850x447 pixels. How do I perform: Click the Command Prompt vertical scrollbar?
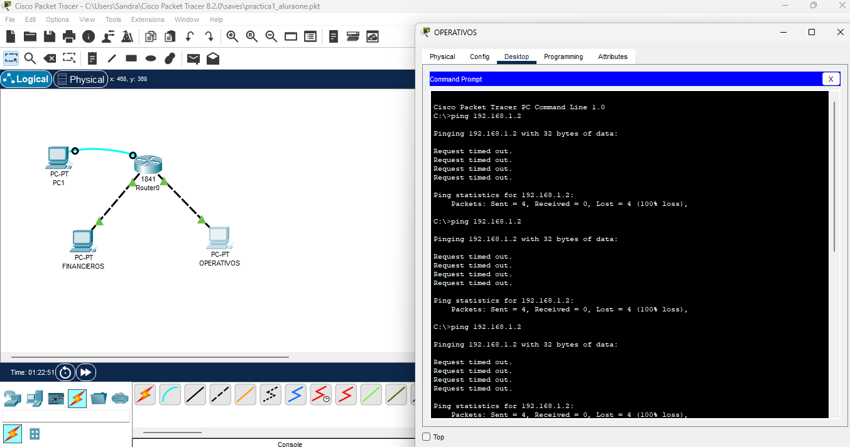point(834,176)
